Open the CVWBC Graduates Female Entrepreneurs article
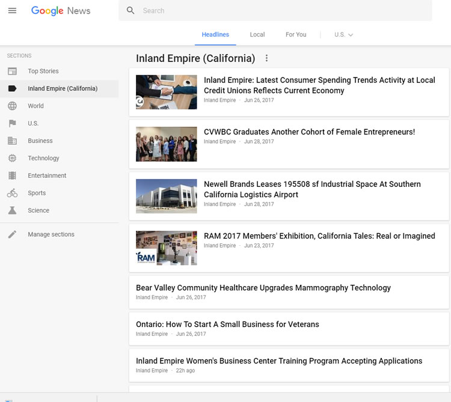Viewport: 451px width, 402px height. [x=309, y=132]
